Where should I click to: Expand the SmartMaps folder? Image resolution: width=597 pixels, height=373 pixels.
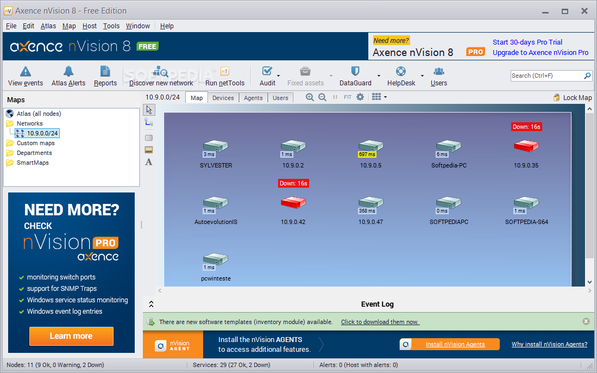10,163
